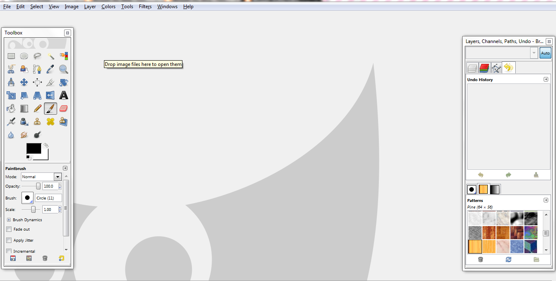
Task: Select the Blur/Sharpen droplet tool
Action: [11, 135]
